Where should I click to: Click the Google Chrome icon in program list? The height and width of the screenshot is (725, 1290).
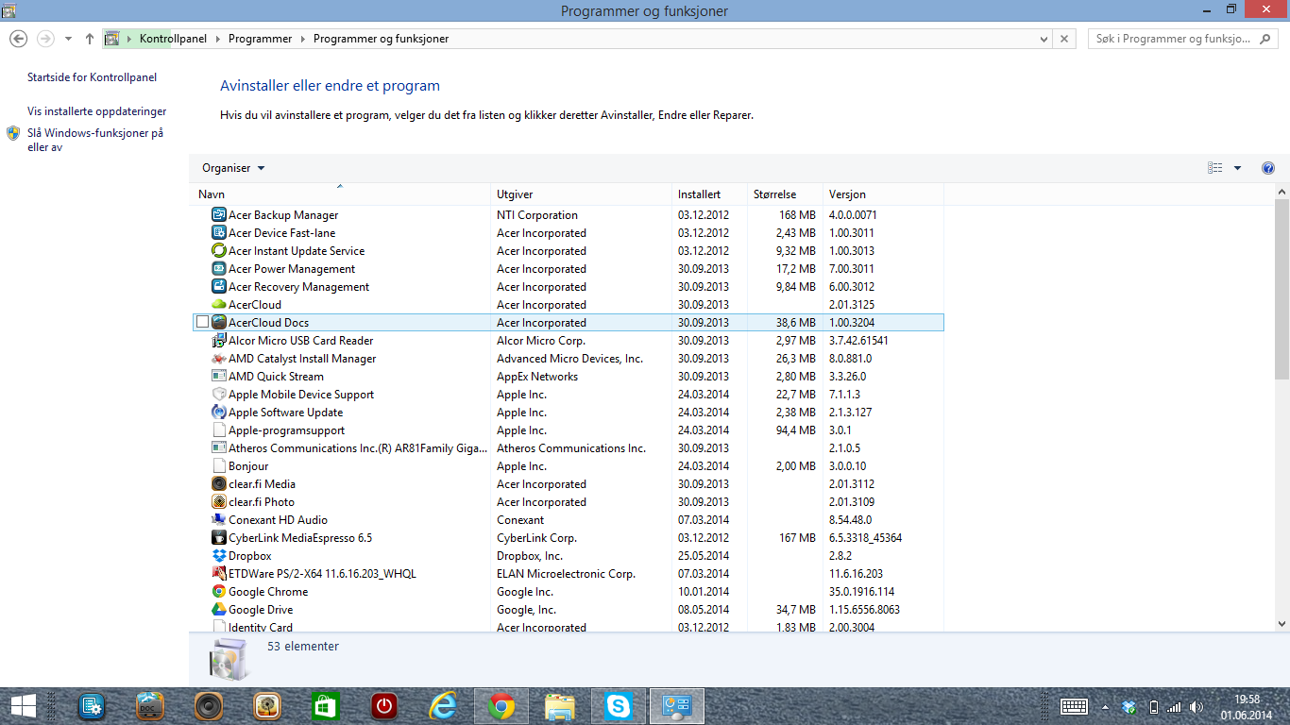(x=219, y=592)
